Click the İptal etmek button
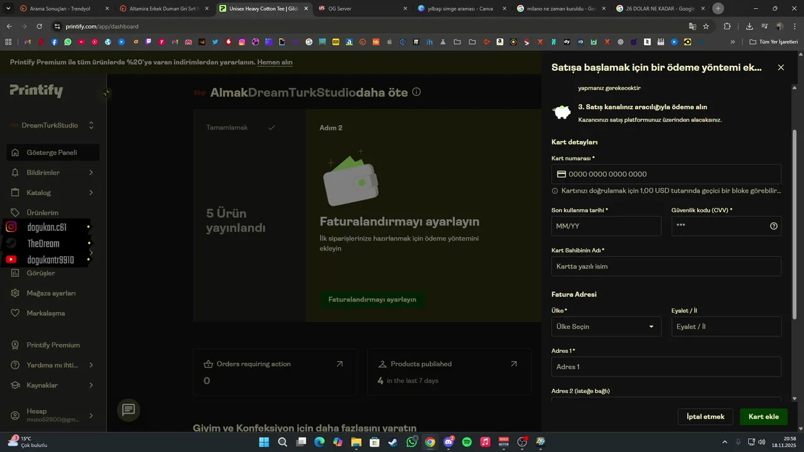This screenshot has height=452, width=804. [705, 417]
